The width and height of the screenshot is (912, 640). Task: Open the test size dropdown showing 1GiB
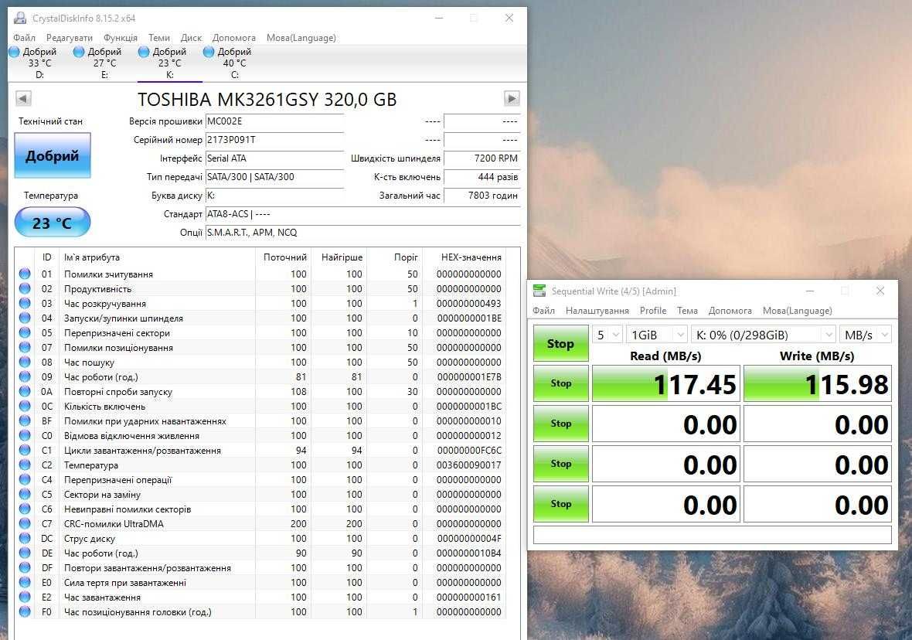click(x=657, y=335)
